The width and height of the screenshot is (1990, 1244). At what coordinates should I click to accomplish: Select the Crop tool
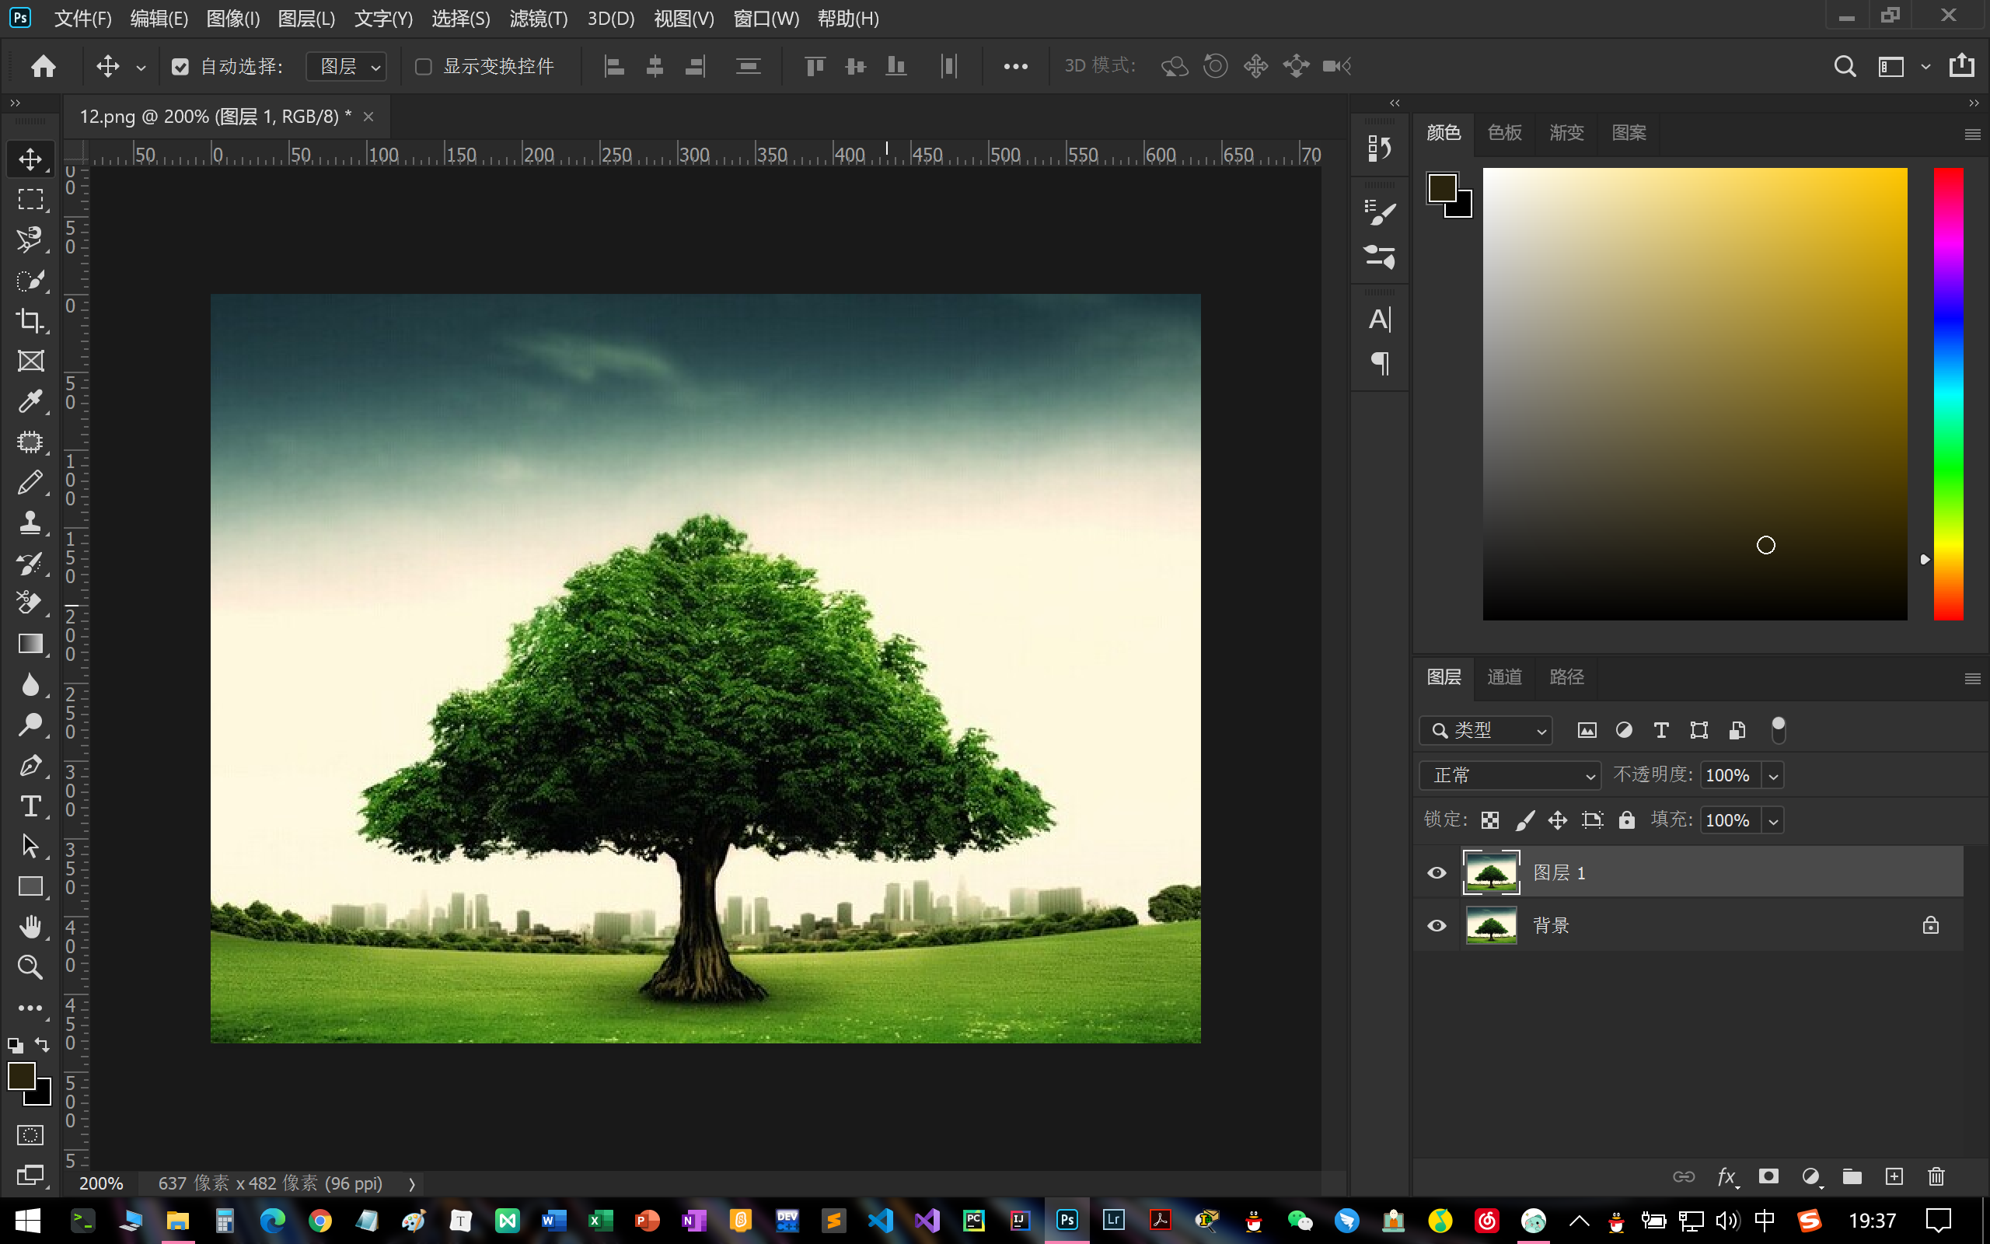tap(30, 320)
